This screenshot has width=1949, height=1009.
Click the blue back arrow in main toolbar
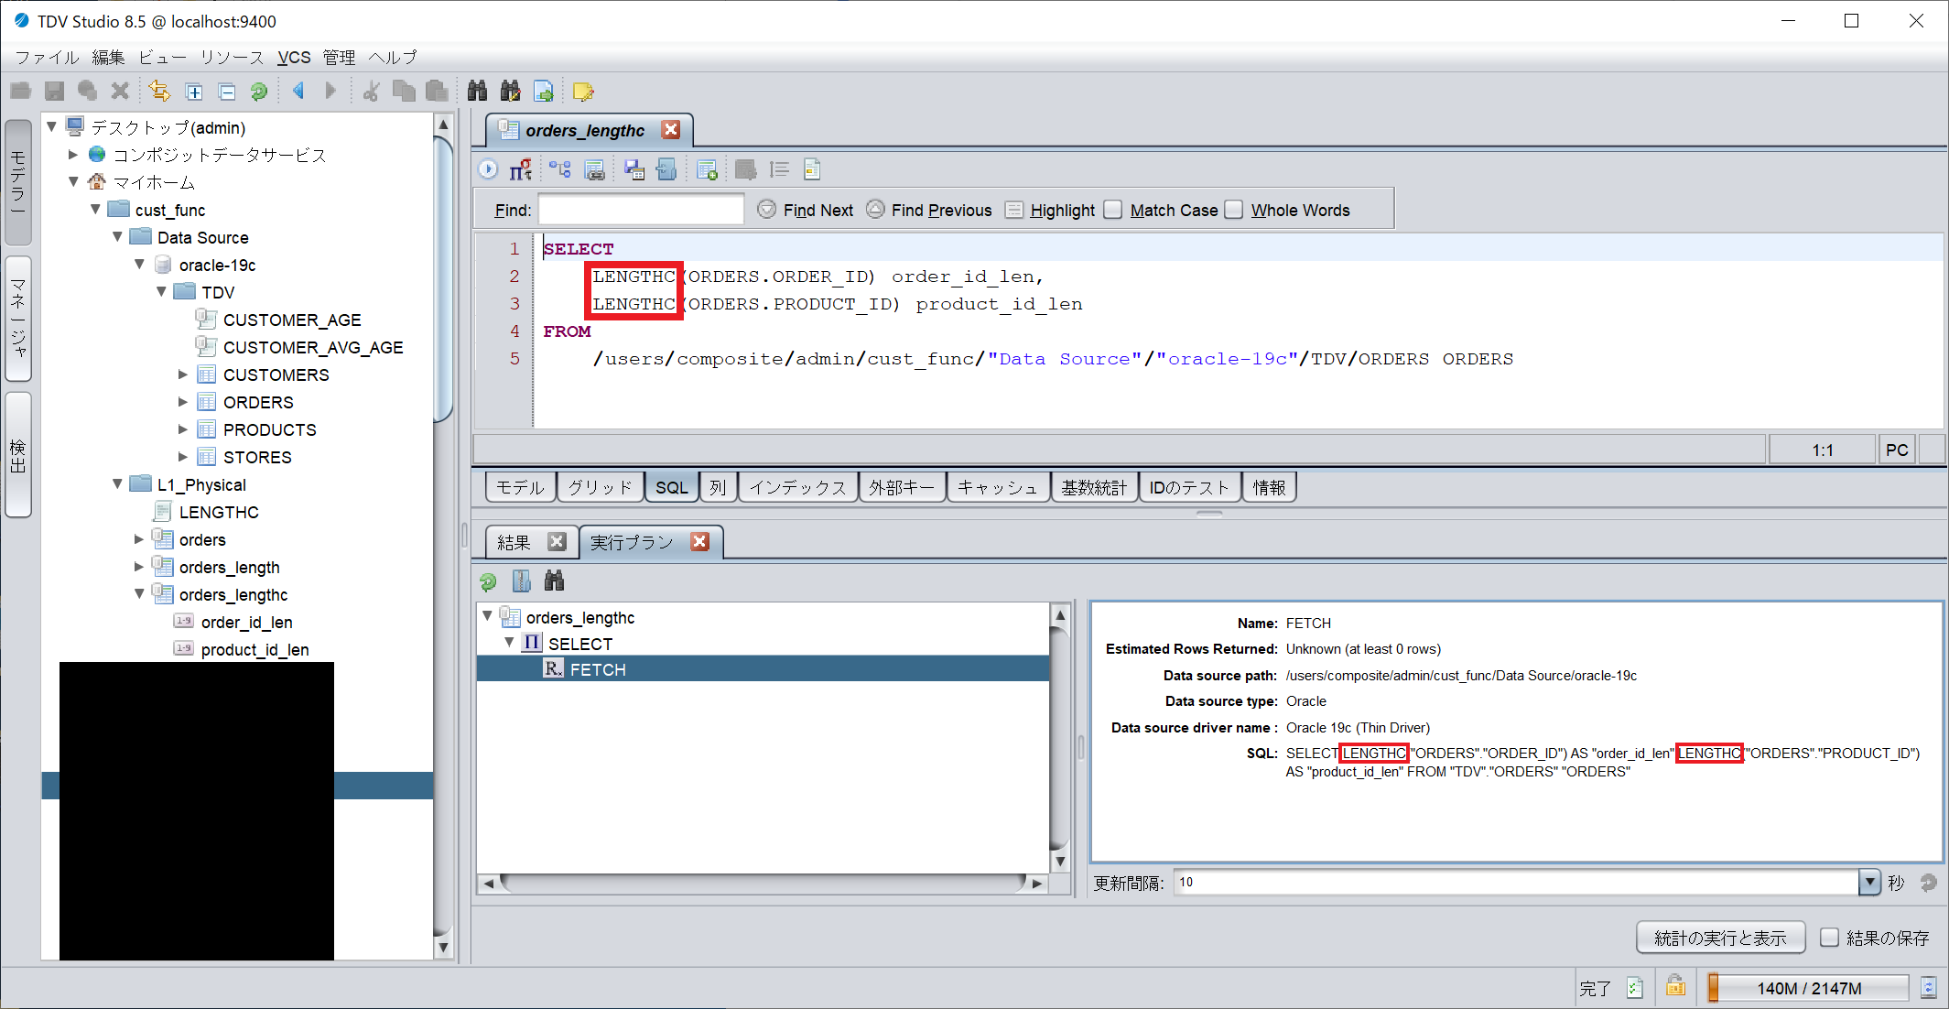(298, 91)
